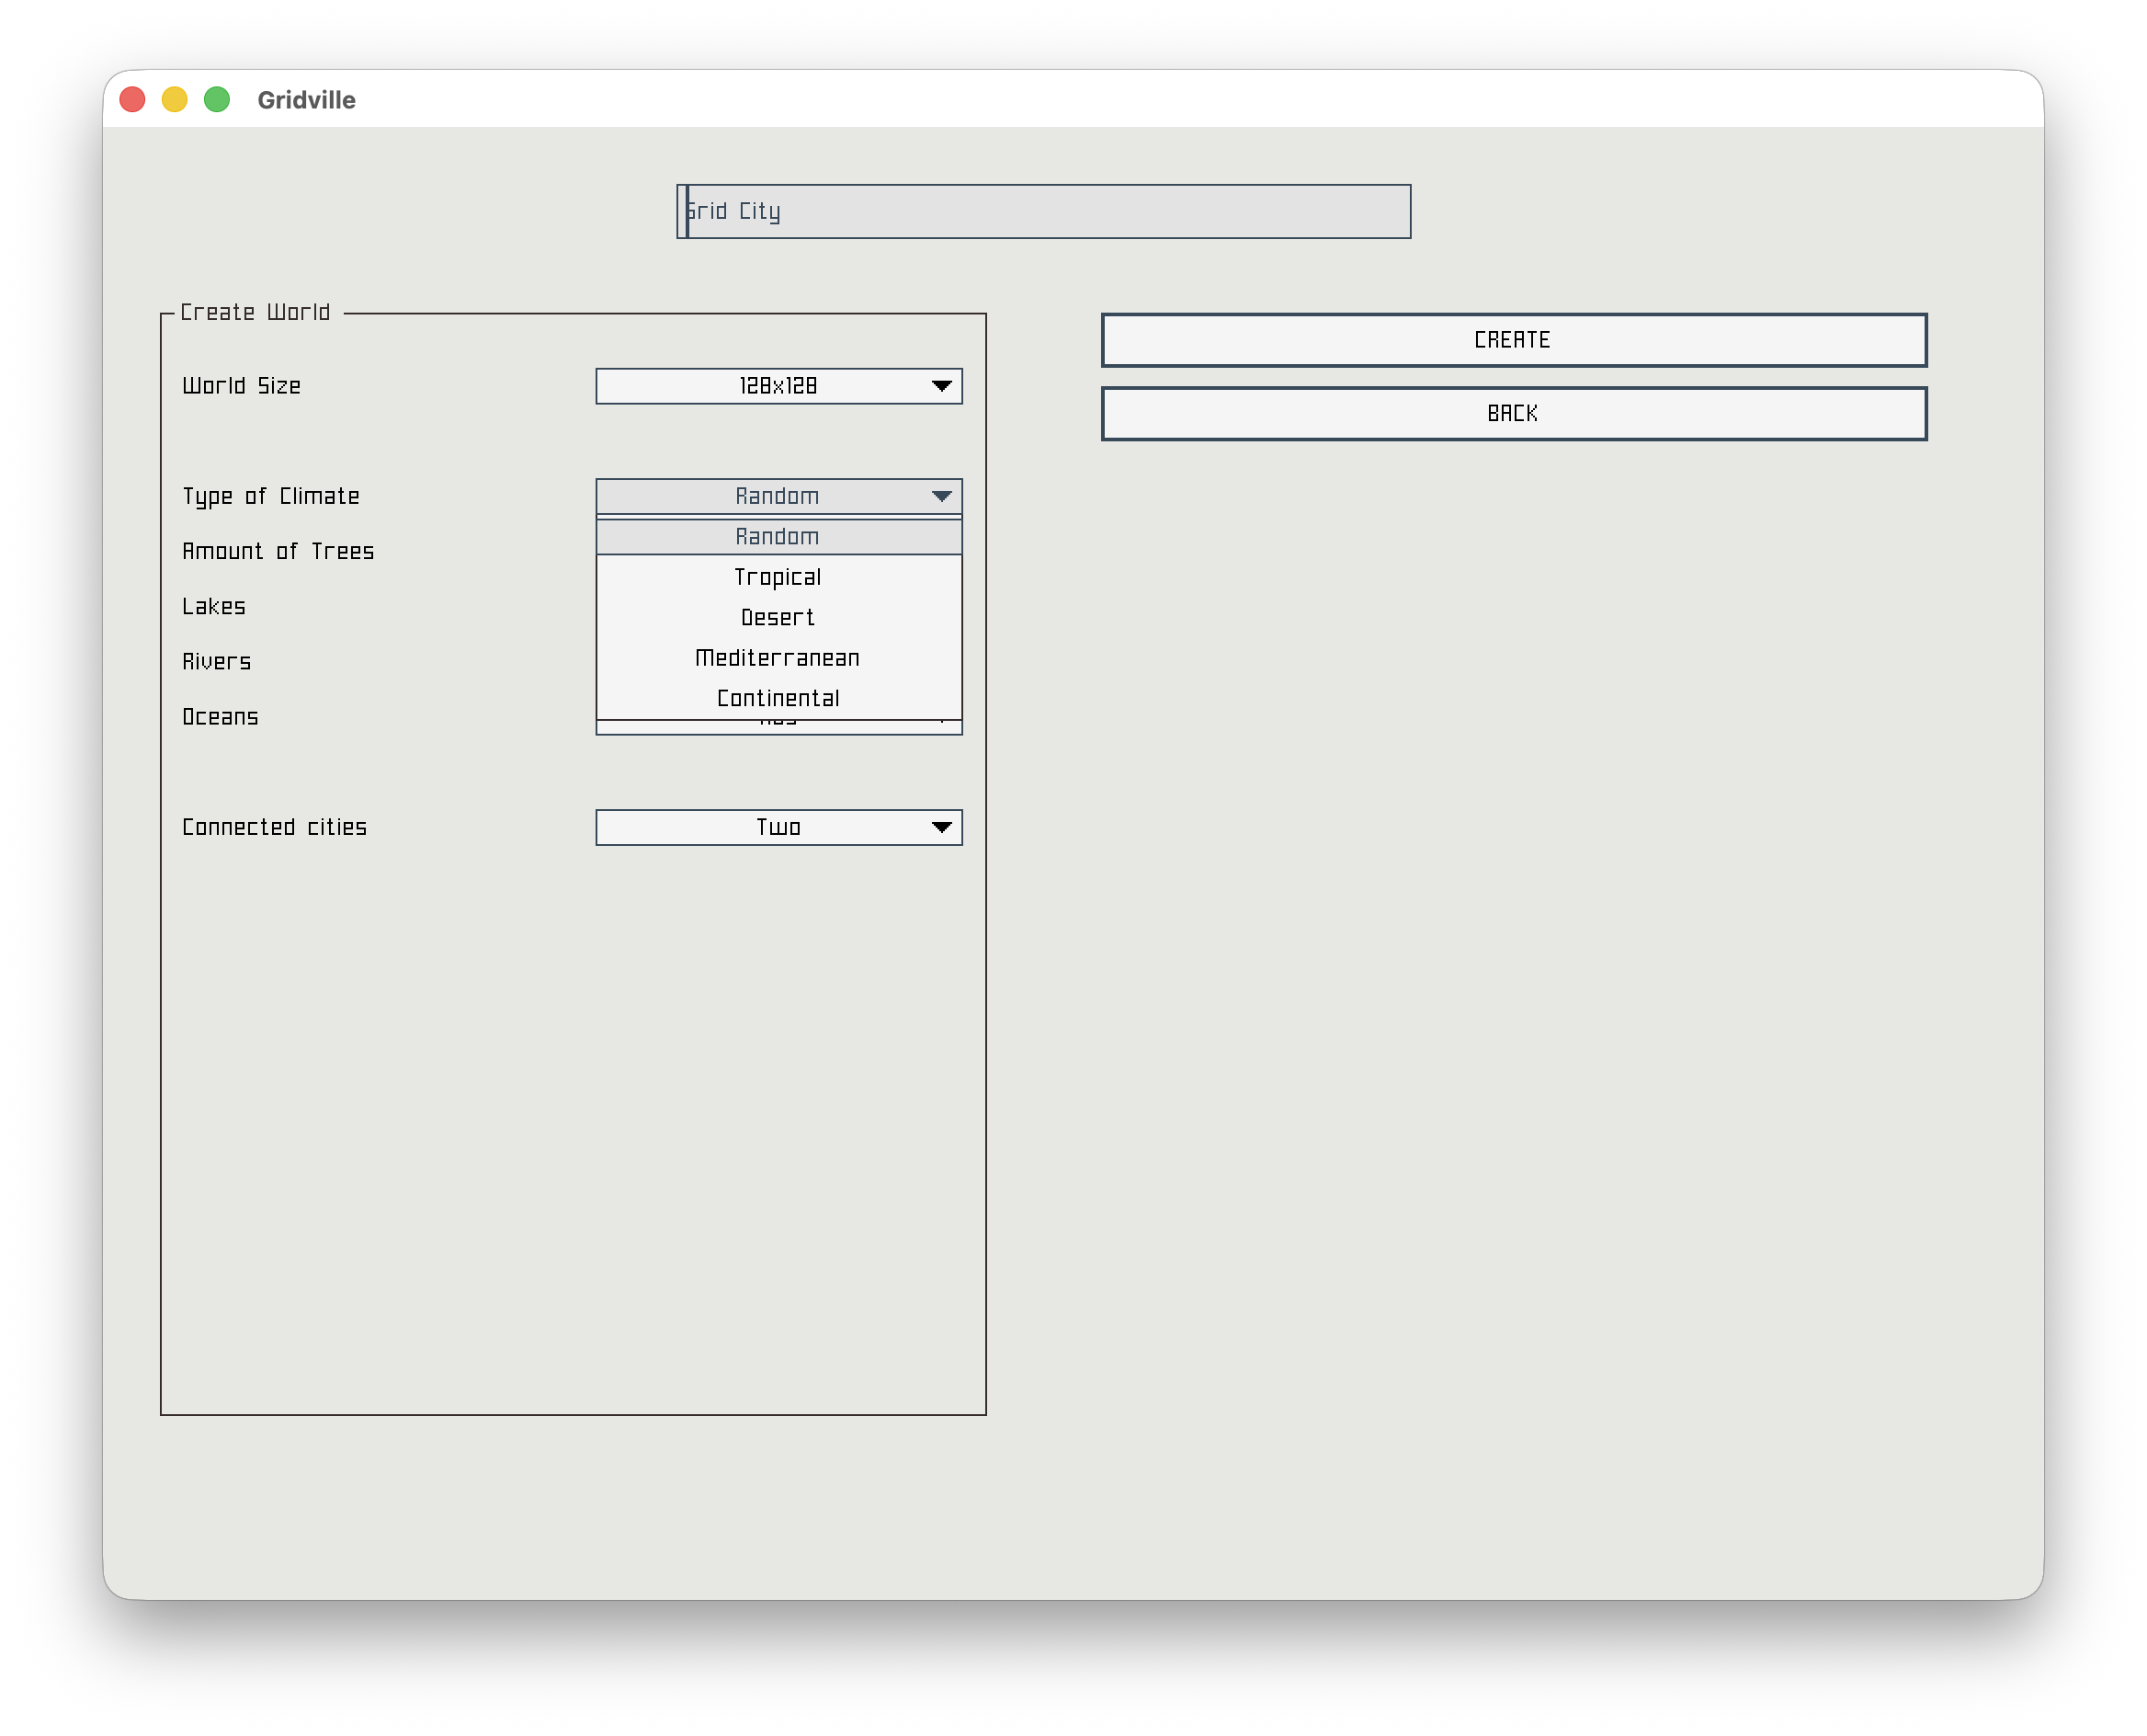Click the CREATE button
This screenshot has height=1736, width=2147.
tap(1514, 340)
